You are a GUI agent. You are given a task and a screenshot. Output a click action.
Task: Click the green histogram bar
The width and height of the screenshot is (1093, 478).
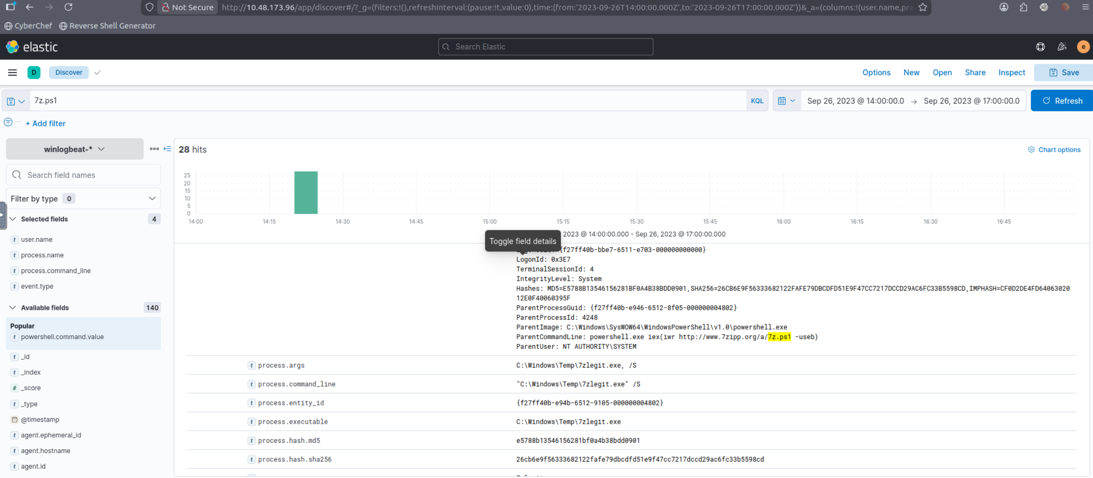point(306,193)
